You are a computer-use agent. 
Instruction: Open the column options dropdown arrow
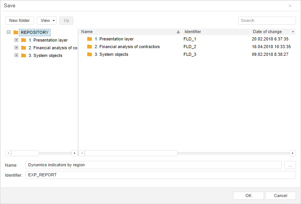pos(293,32)
